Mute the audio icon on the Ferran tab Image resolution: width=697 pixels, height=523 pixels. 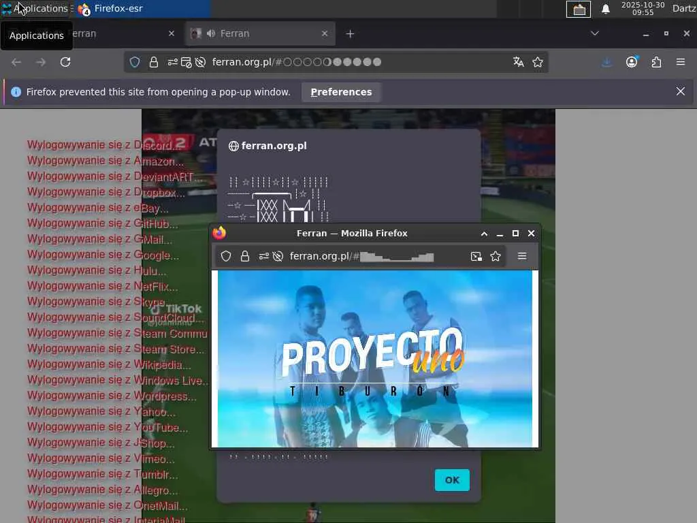(211, 34)
